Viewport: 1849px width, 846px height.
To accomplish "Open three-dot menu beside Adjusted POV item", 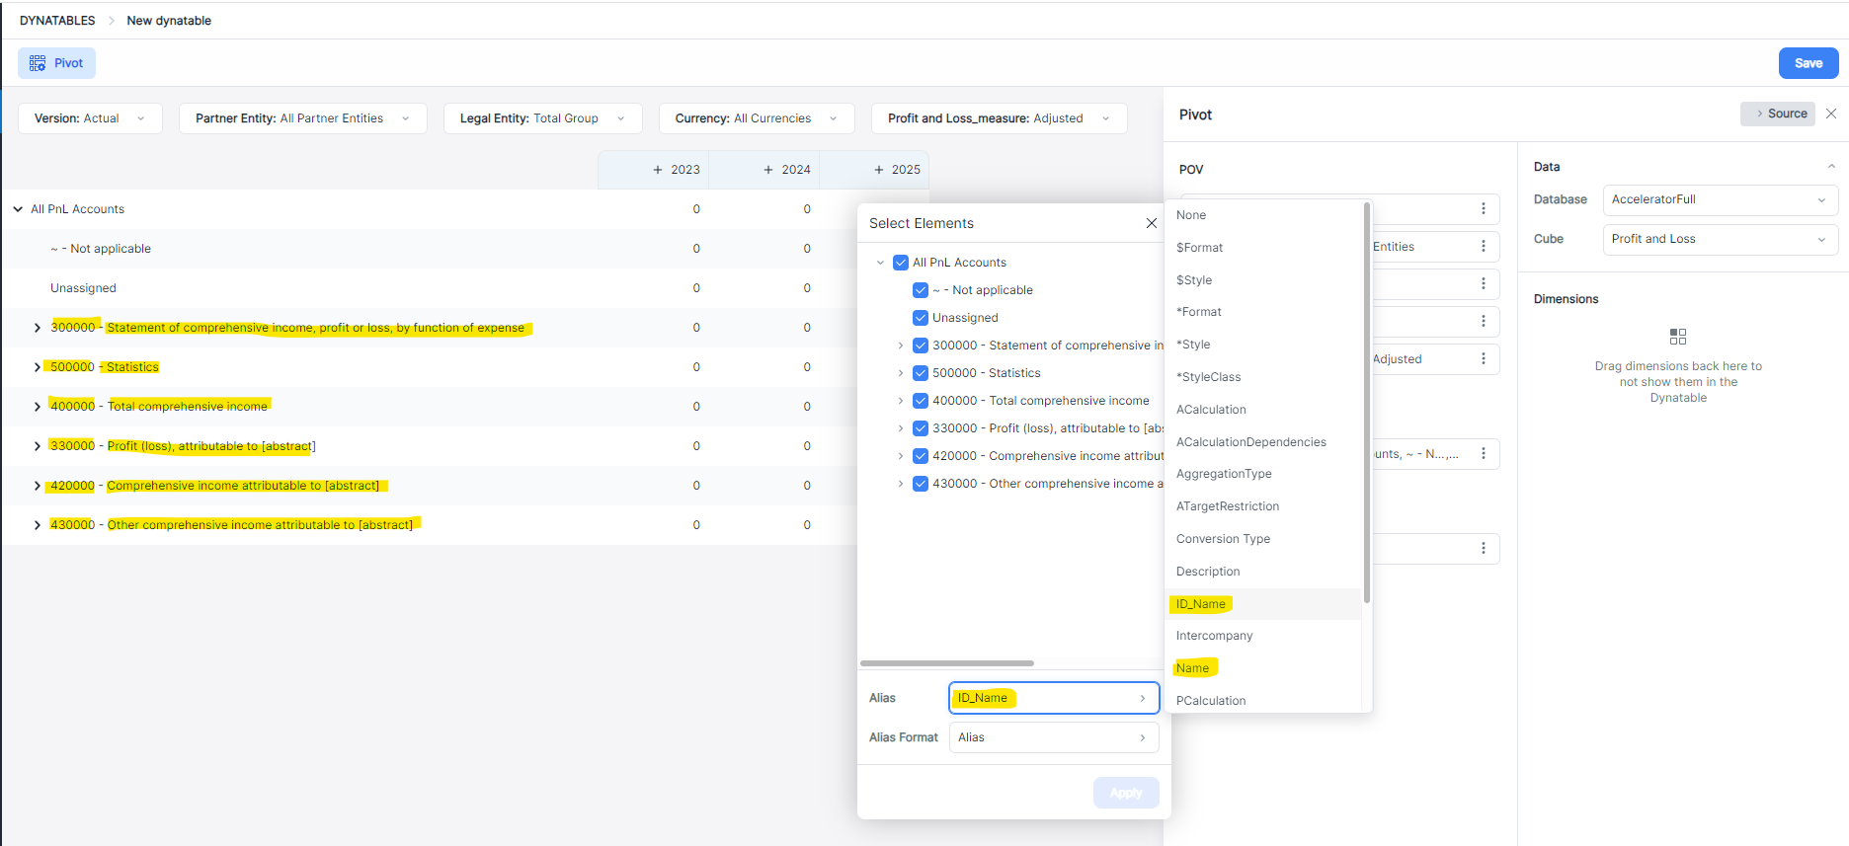I will point(1483,359).
